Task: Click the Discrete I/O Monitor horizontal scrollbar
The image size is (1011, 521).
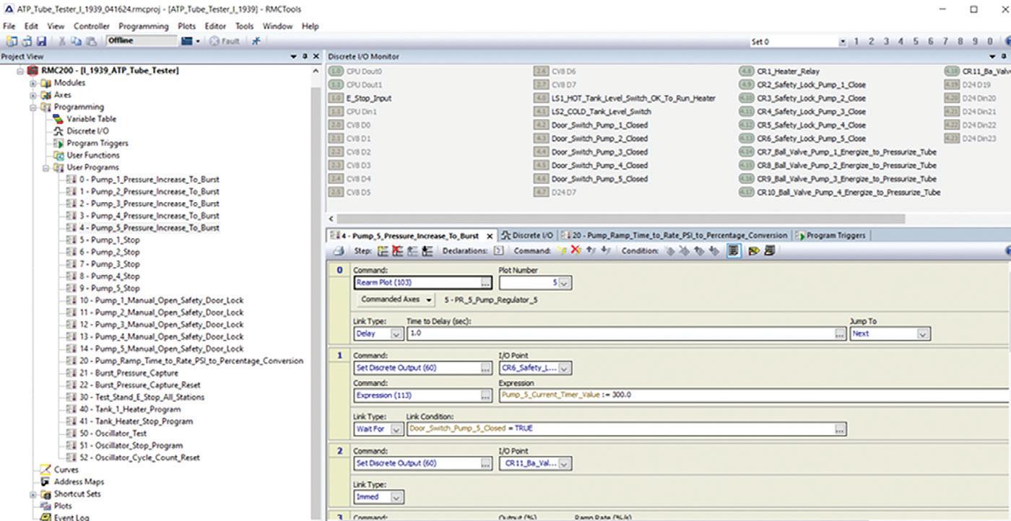Action: pyautogui.click(x=620, y=218)
